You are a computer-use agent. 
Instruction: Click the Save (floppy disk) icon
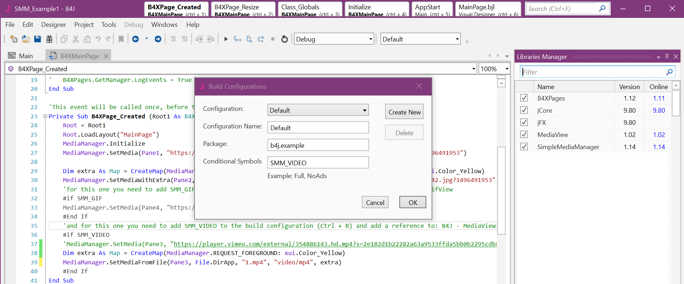(38, 39)
